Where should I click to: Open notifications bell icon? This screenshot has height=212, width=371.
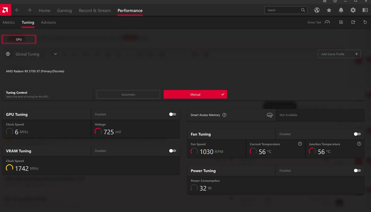coord(341,10)
